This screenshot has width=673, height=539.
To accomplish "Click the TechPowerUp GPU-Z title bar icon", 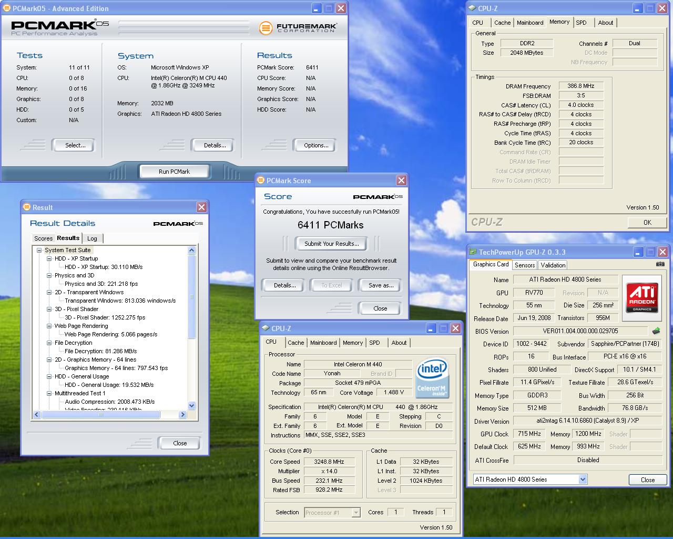I will [473, 252].
